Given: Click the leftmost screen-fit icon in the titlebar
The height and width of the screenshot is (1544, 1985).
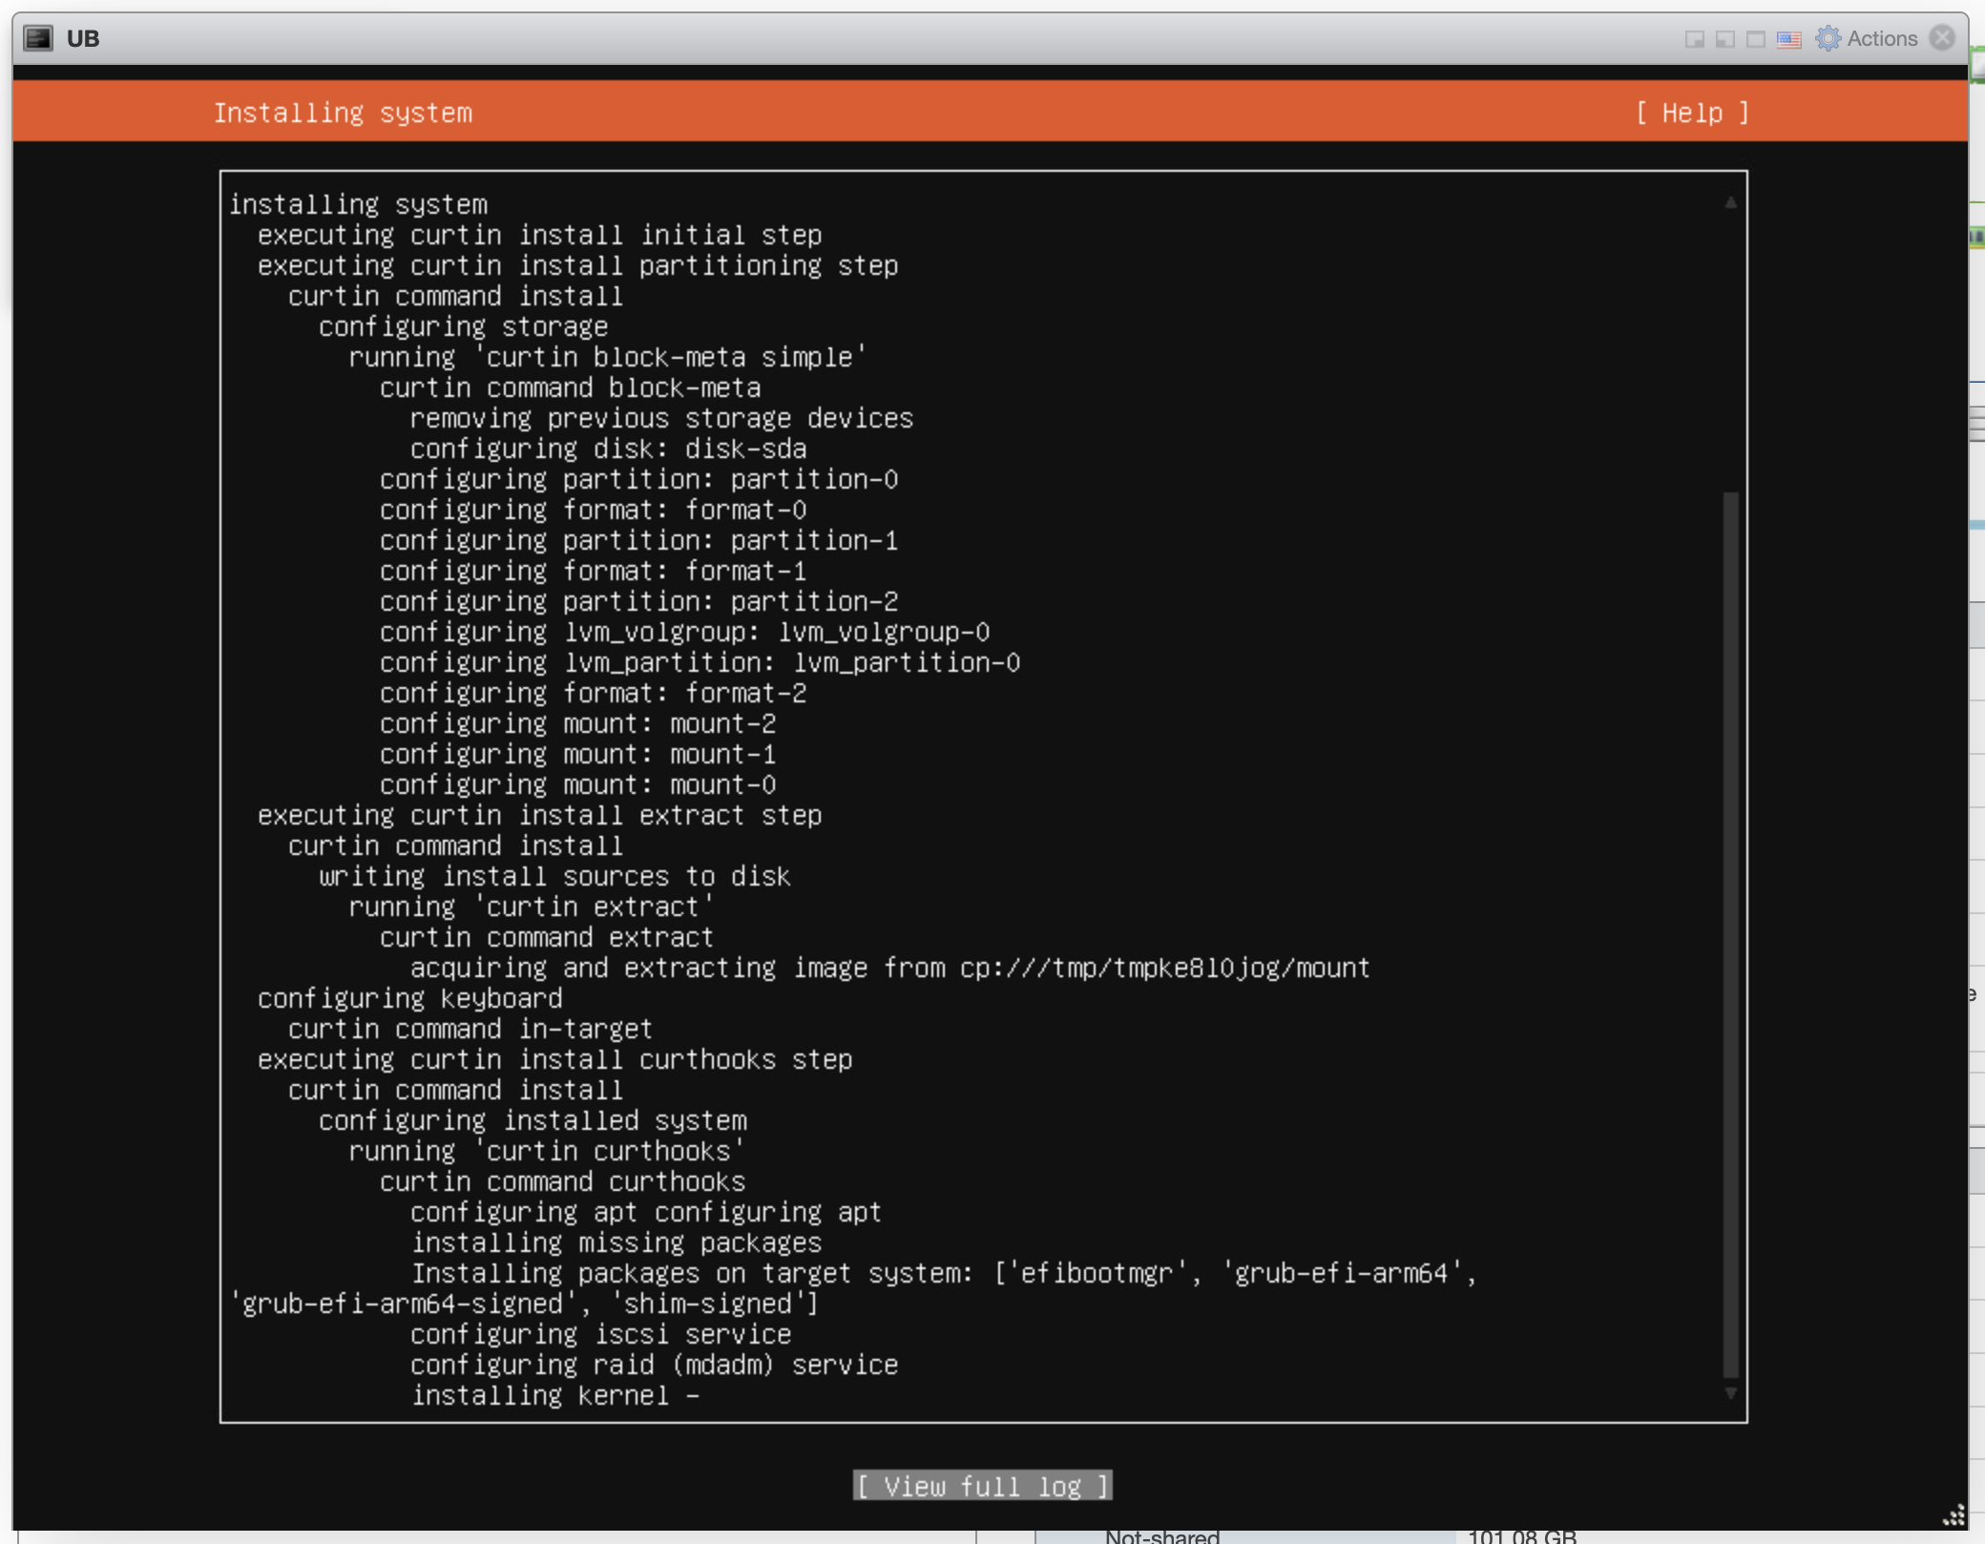Looking at the screenshot, I should pyautogui.click(x=1694, y=39).
